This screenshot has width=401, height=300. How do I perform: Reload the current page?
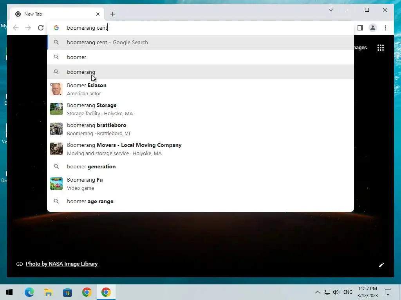pyautogui.click(x=41, y=28)
